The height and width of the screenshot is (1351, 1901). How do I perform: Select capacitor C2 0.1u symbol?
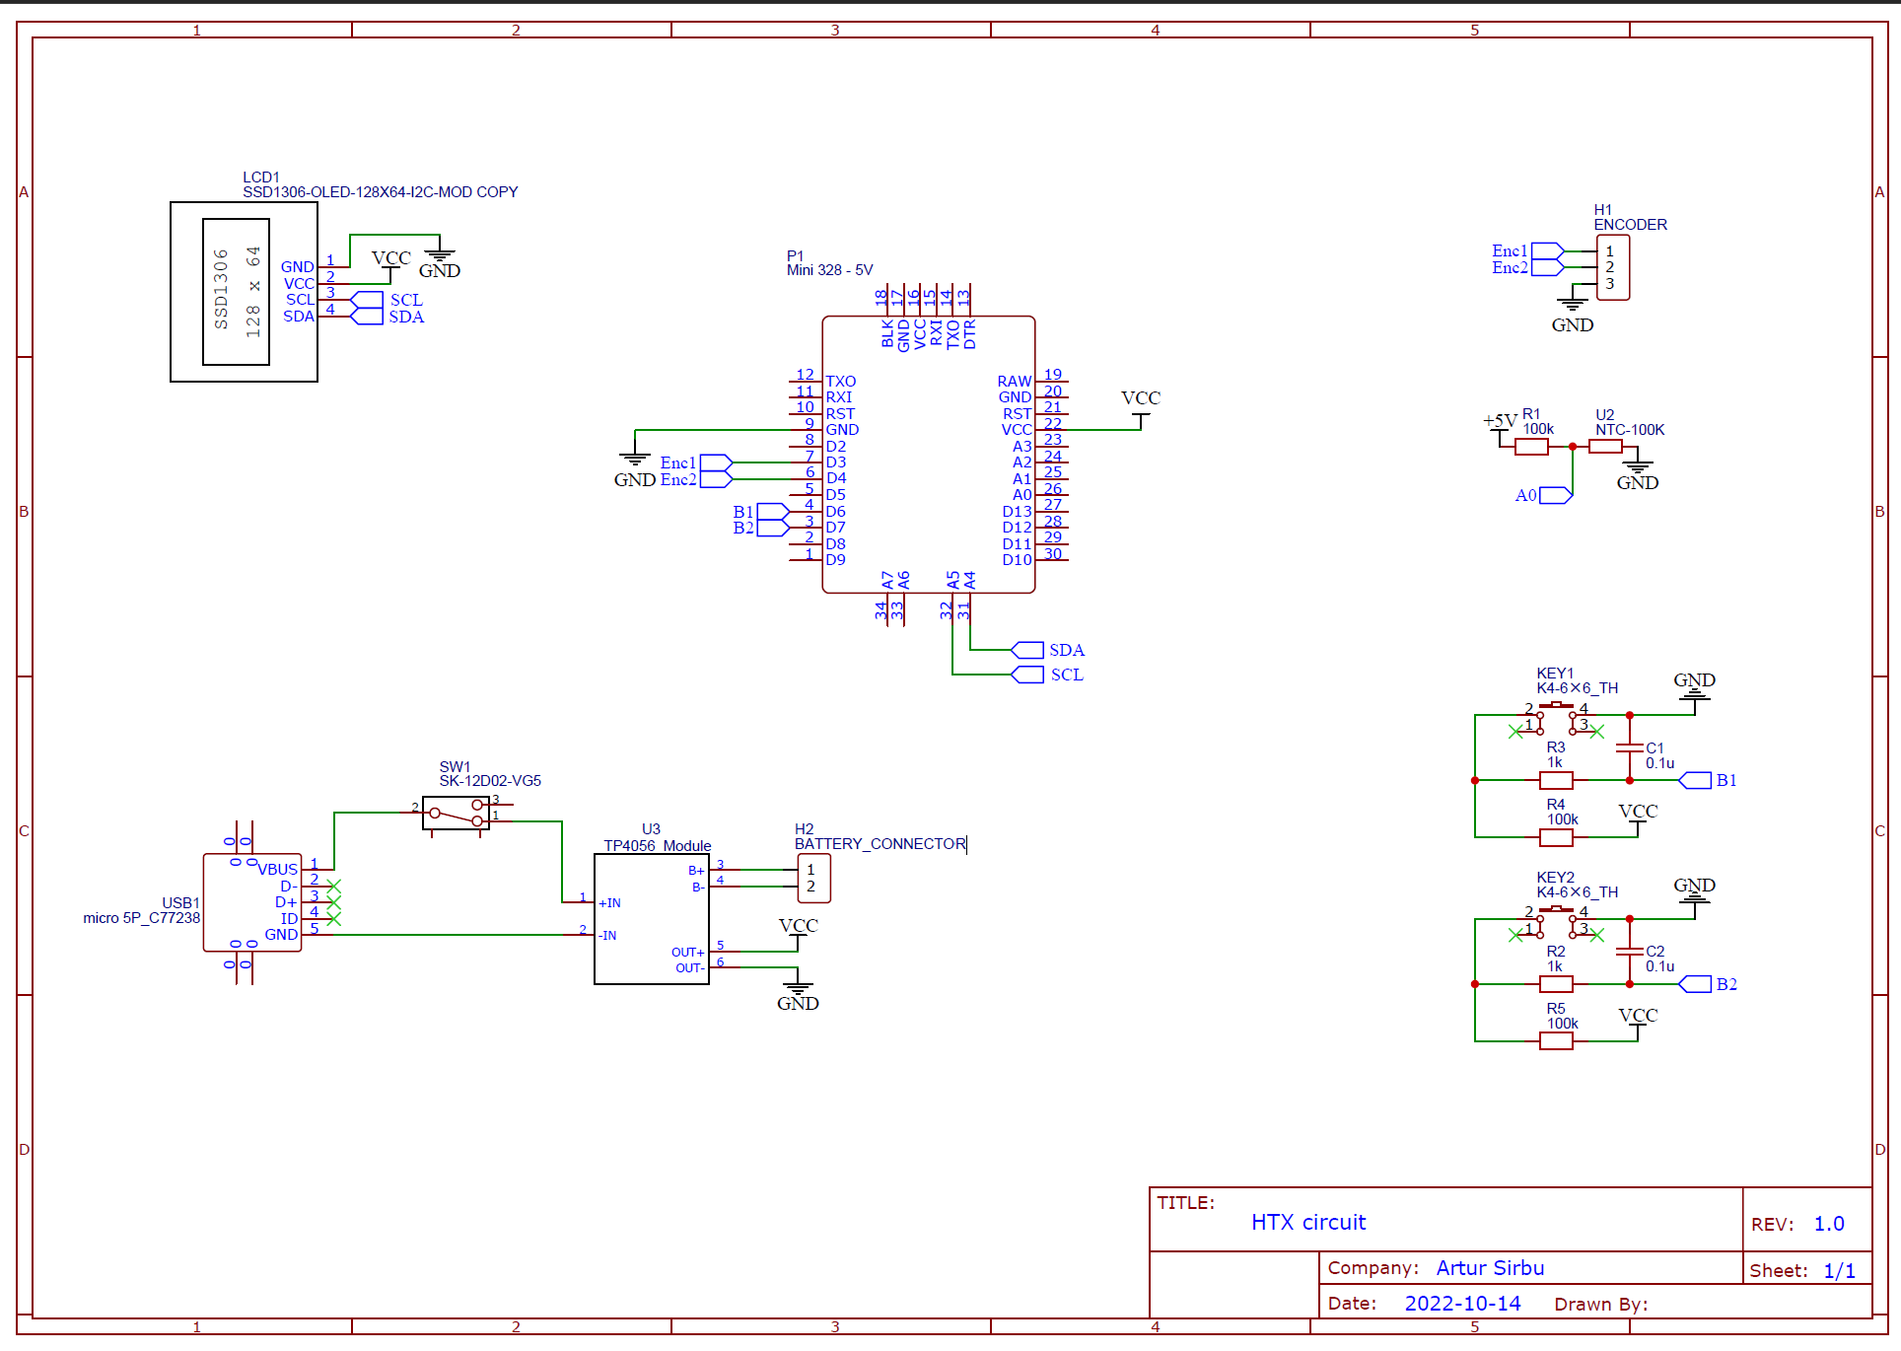(1630, 952)
